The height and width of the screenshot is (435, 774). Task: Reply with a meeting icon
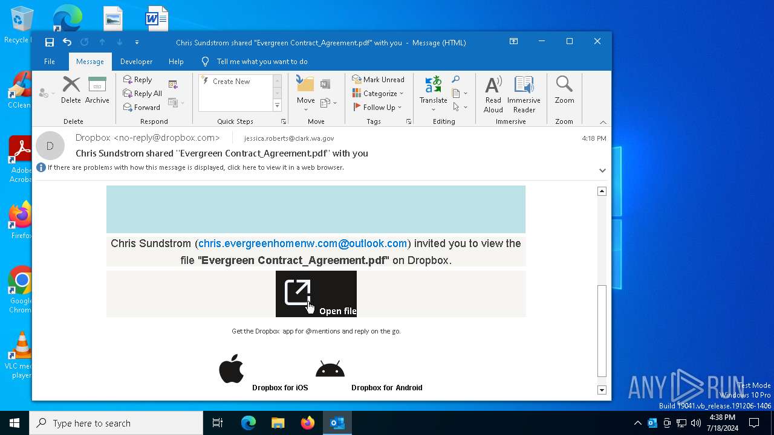(174, 85)
